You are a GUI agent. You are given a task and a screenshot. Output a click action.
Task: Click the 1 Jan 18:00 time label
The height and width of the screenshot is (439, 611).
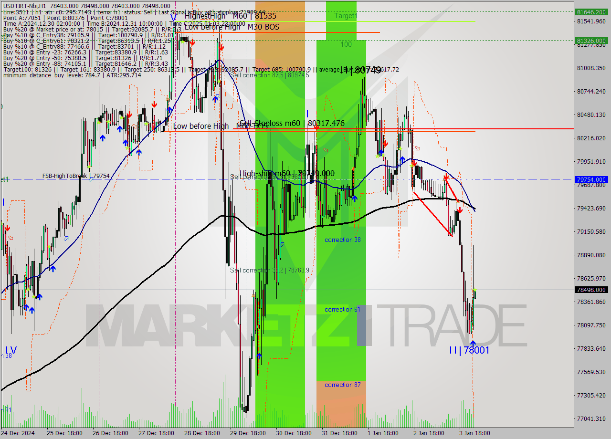pos(383,433)
